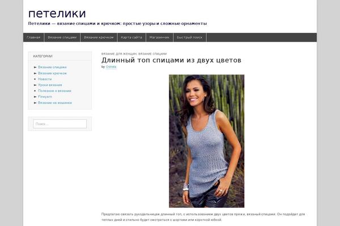Open the Магазинчик navigation menu item

pyautogui.click(x=159, y=37)
